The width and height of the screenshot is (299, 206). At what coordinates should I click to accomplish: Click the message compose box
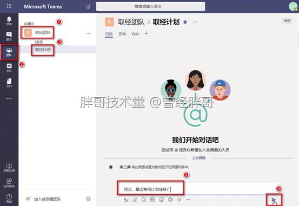tap(199, 189)
